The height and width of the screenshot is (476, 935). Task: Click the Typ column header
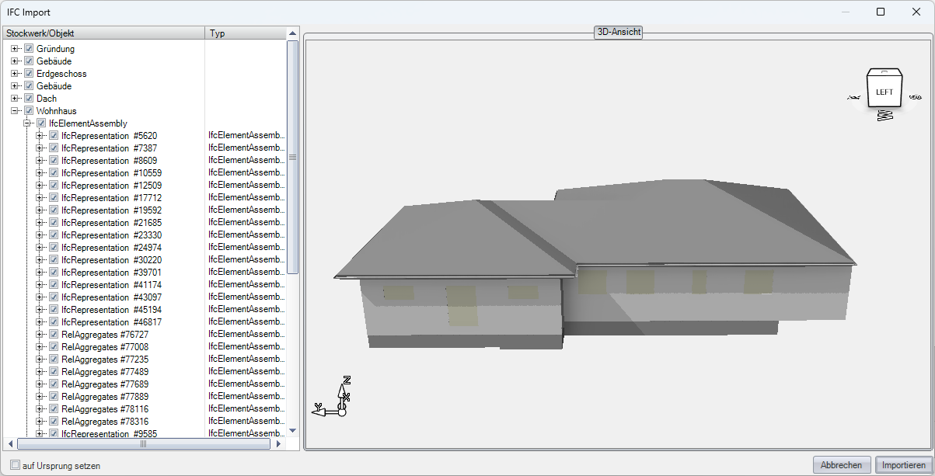(246, 33)
